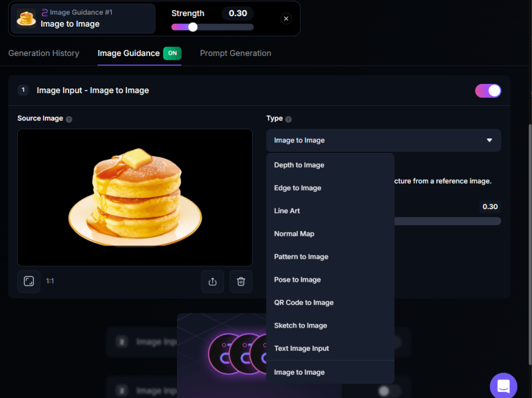Click the pancake source image preview

(x=135, y=198)
